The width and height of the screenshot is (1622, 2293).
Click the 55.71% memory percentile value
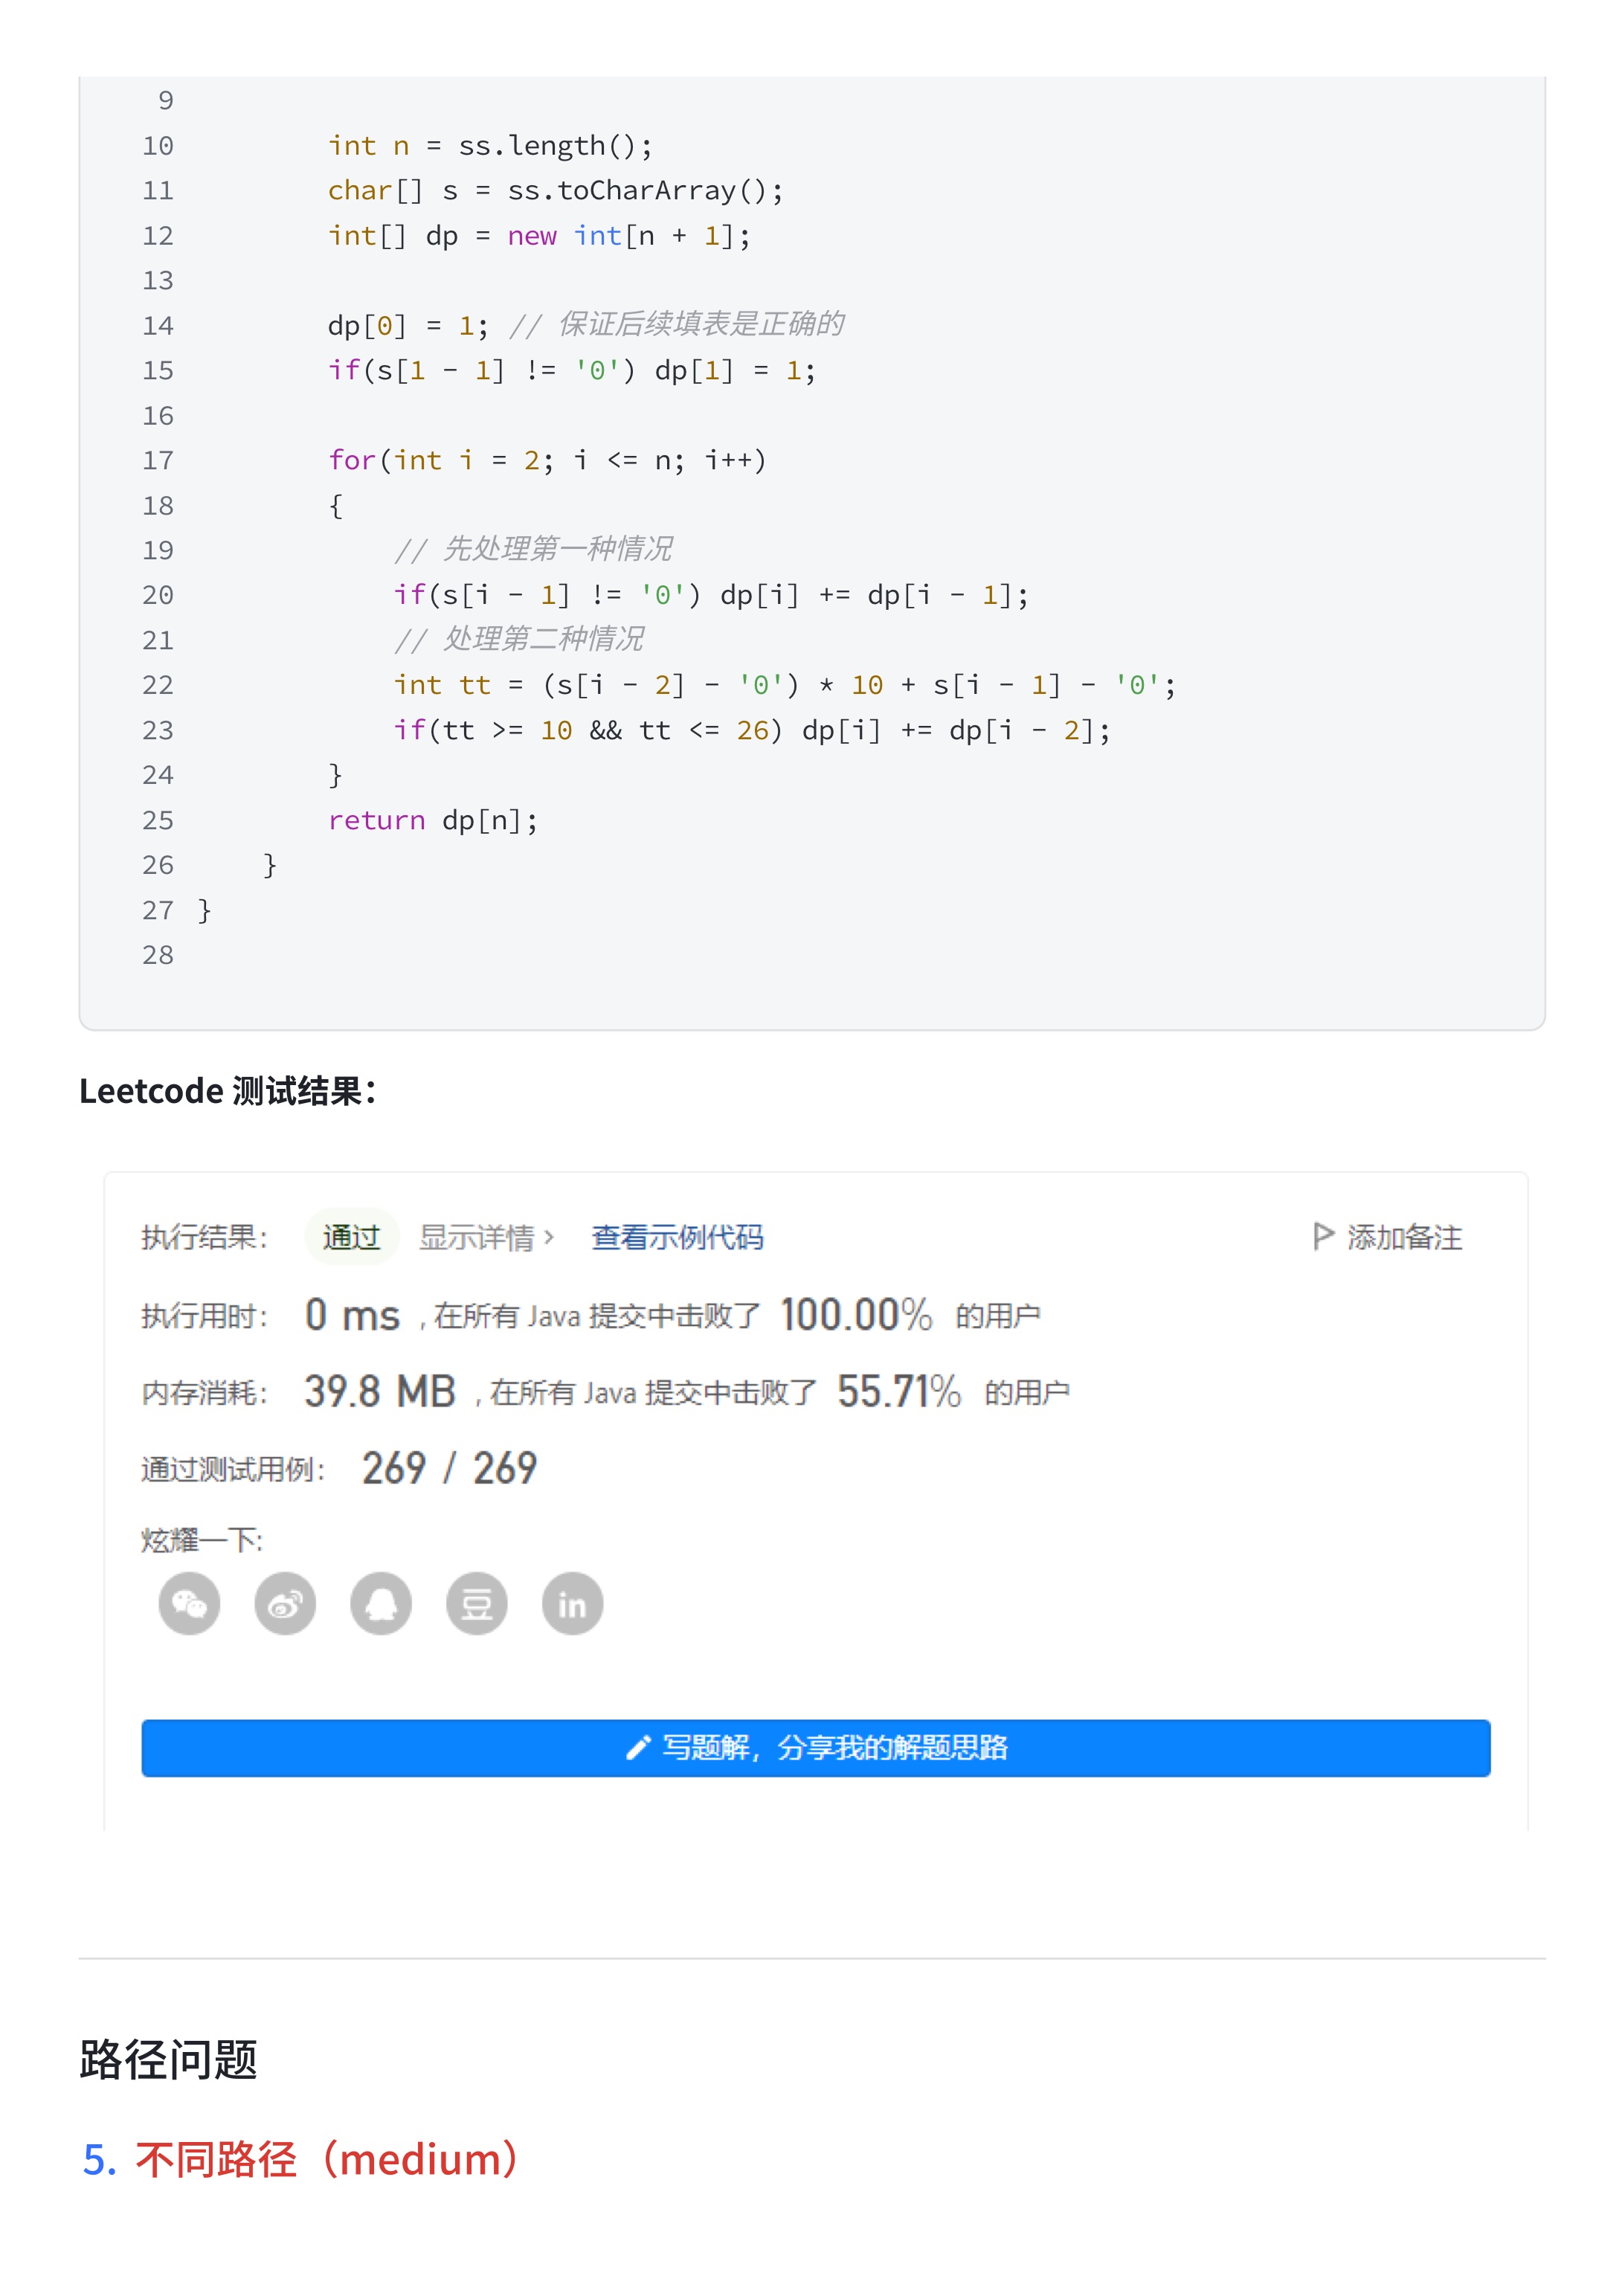pyautogui.click(x=898, y=1392)
